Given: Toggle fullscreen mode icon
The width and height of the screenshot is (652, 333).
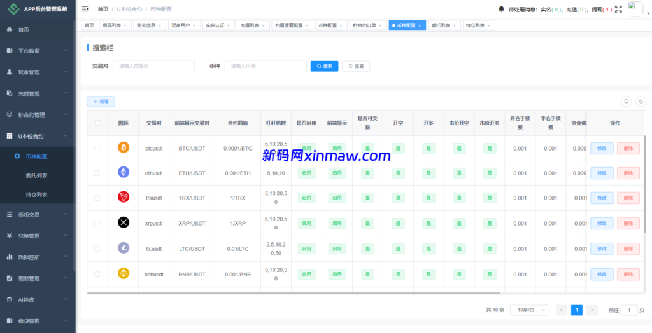Looking at the screenshot, I should coord(618,9).
